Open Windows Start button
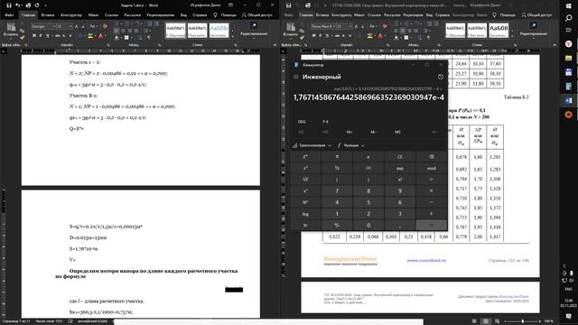Viewport: 578px width, 325px height. (x=568, y=5)
